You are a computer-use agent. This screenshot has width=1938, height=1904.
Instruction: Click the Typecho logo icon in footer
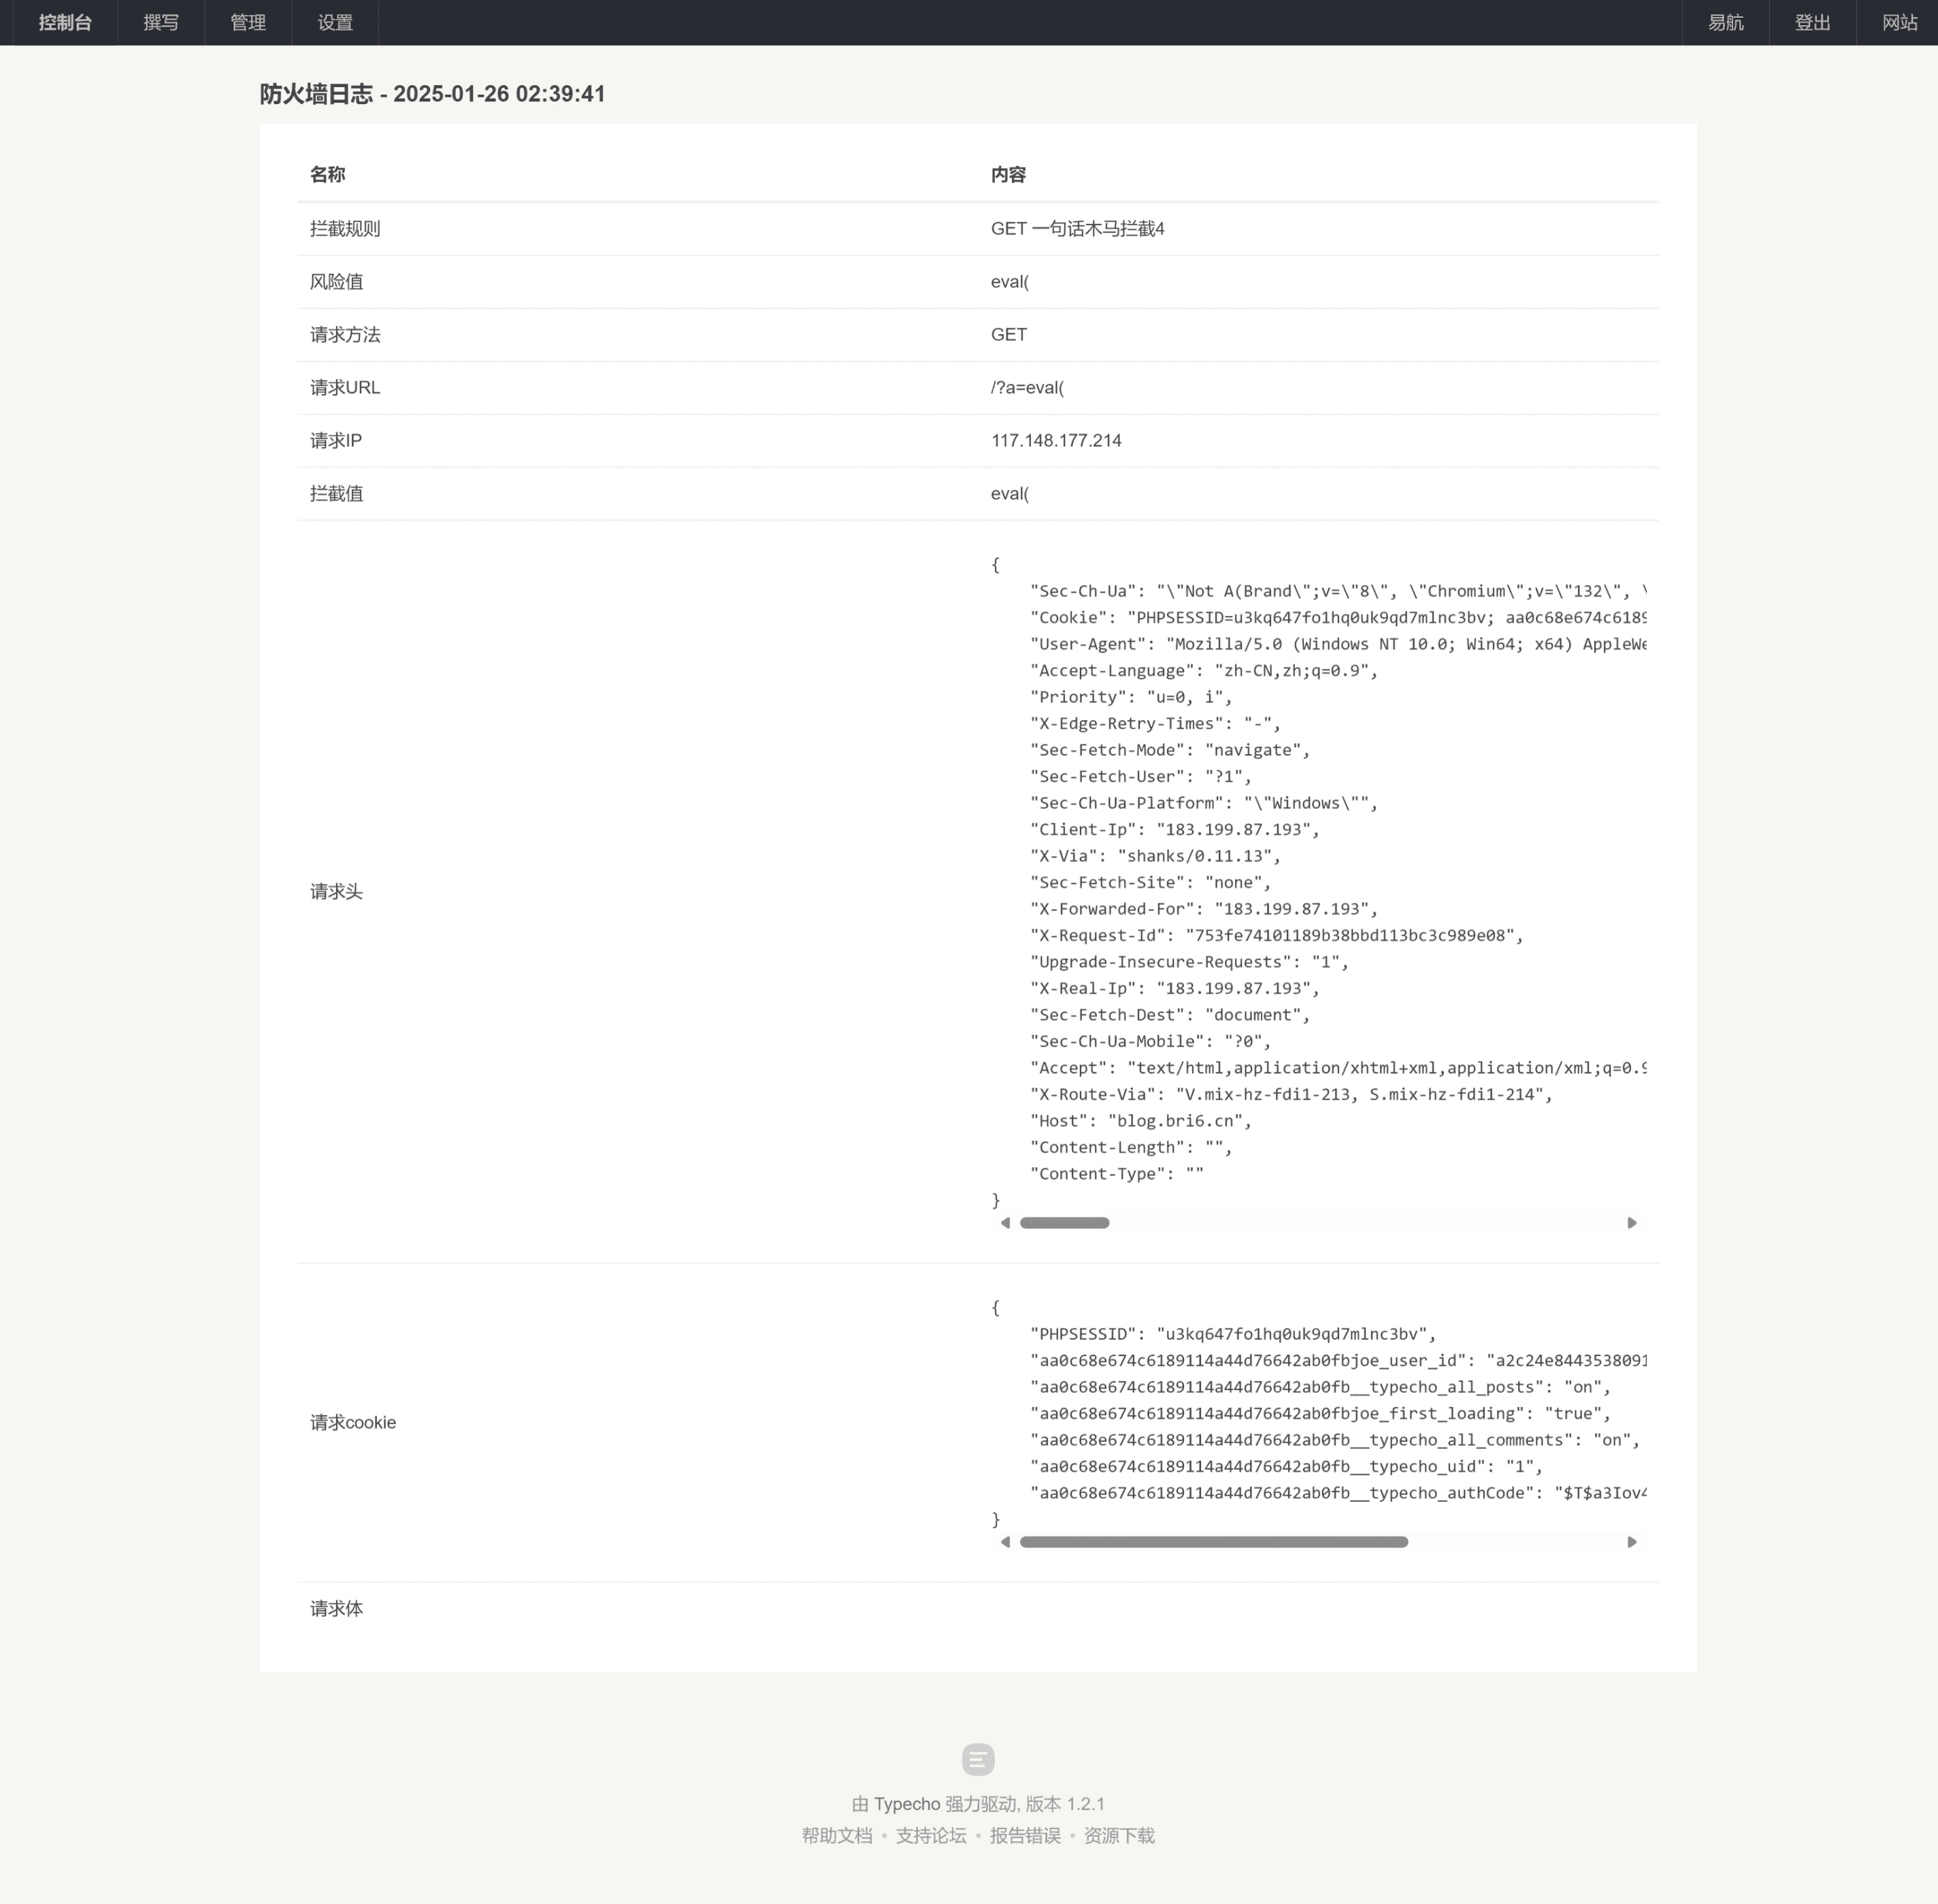tap(978, 1759)
